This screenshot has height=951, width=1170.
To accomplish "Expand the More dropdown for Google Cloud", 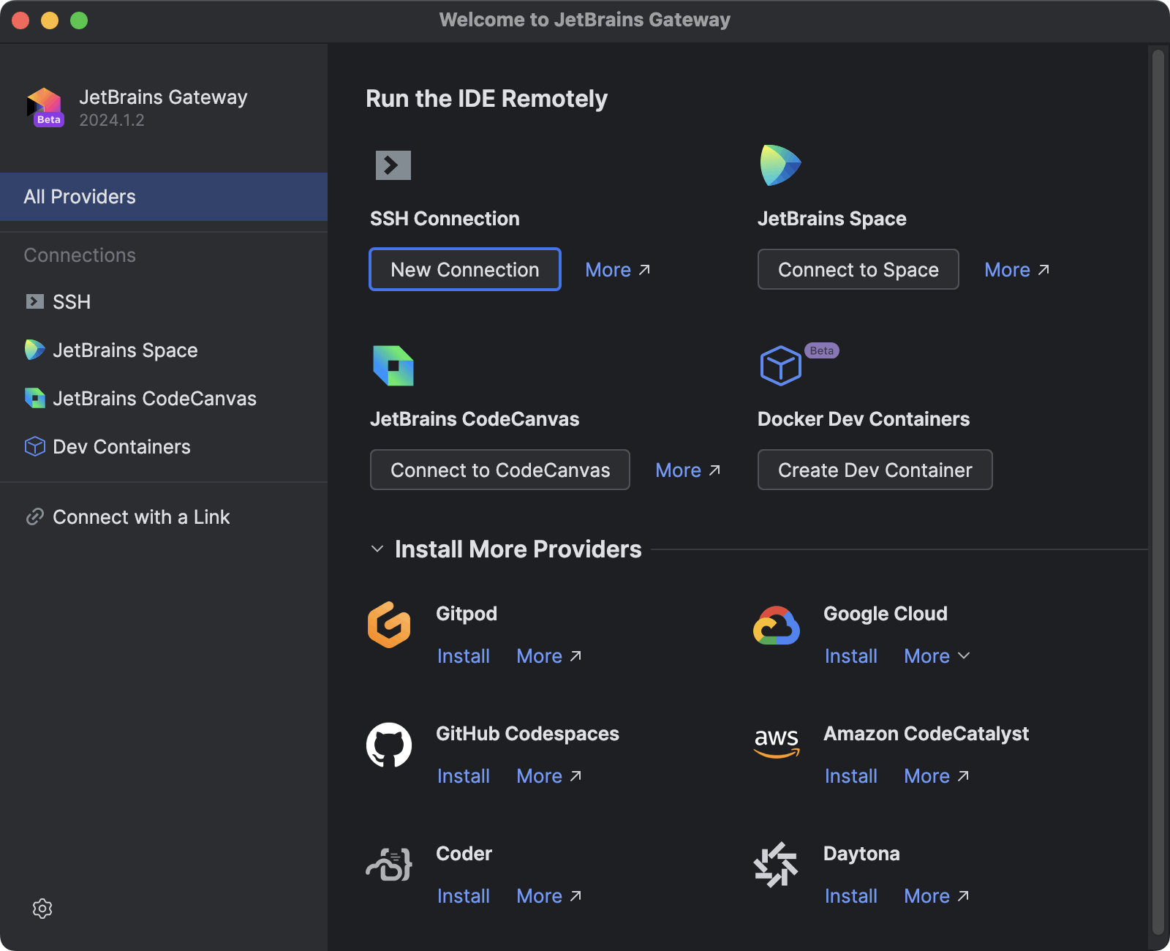I will pos(937,656).
